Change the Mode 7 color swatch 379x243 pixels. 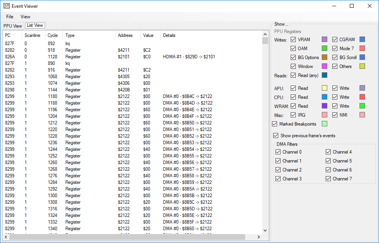(x=362, y=48)
